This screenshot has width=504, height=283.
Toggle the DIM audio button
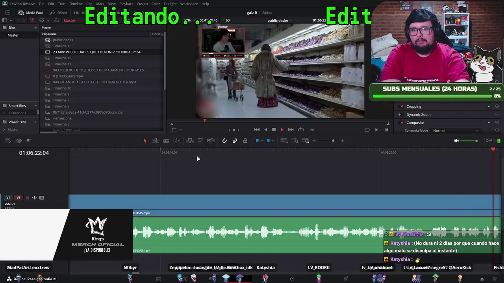click(x=489, y=141)
